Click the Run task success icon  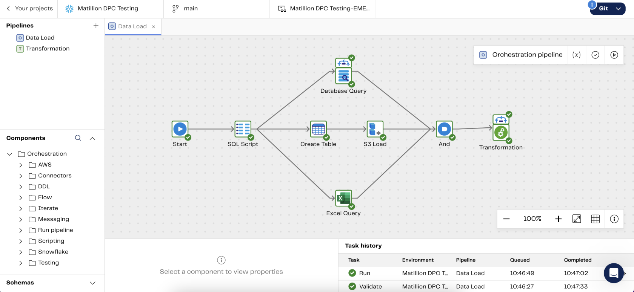click(x=352, y=273)
